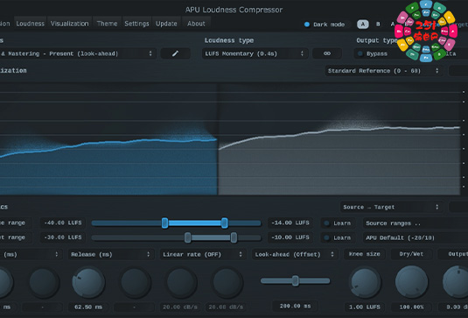
Task: Click the 62.50 ms release value
Action: pyautogui.click(x=88, y=307)
